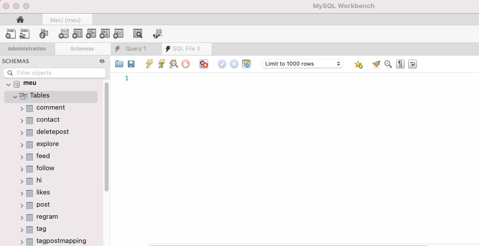Select the comment table name
479x246 pixels.
(x=51, y=108)
